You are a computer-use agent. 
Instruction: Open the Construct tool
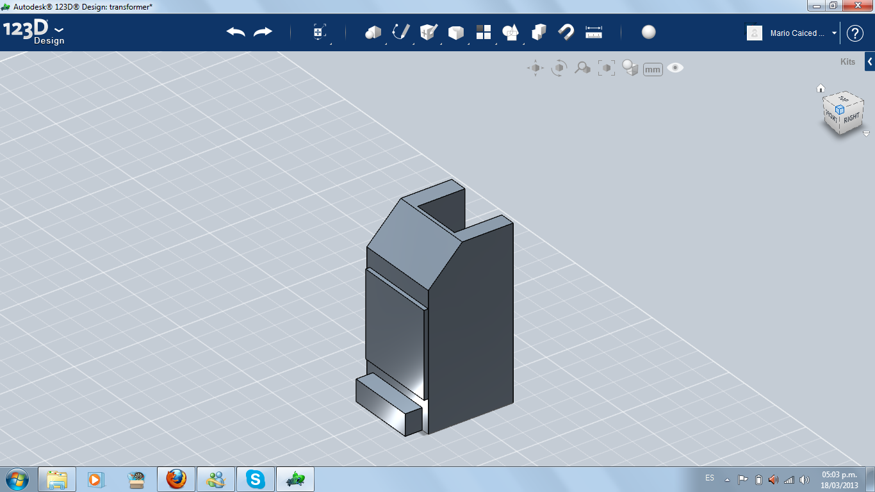click(x=429, y=32)
